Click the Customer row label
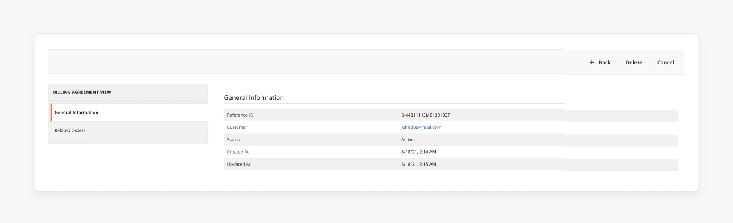The height and width of the screenshot is (223, 733). [237, 127]
